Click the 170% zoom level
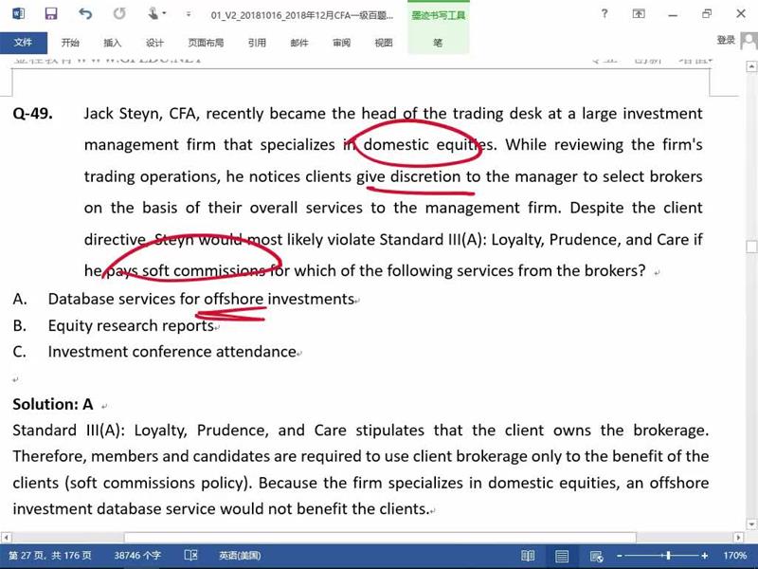Viewport: 758px width, 569px height. point(735,556)
